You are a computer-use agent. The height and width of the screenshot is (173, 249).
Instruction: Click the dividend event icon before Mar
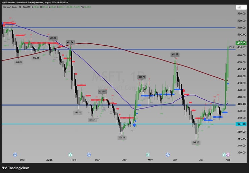point(89,155)
